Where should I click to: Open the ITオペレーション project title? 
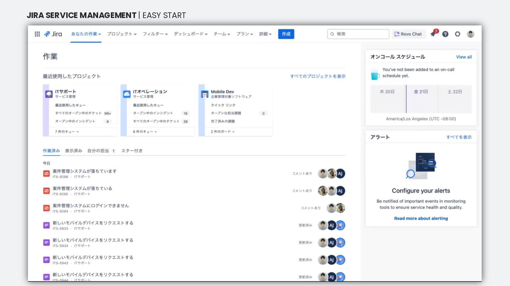[150, 91]
